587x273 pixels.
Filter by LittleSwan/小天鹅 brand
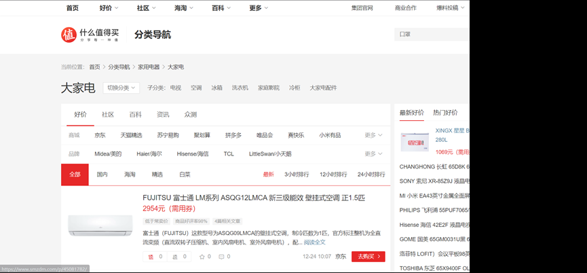coord(270,153)
